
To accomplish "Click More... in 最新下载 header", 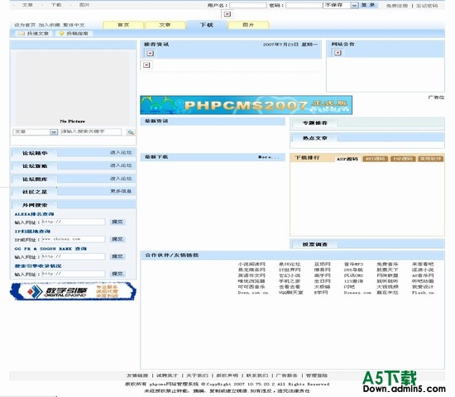I will pos(269,157).
